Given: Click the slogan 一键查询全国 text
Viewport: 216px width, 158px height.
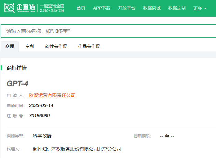Looking at the screenshot, I should [x=52, y=6].
